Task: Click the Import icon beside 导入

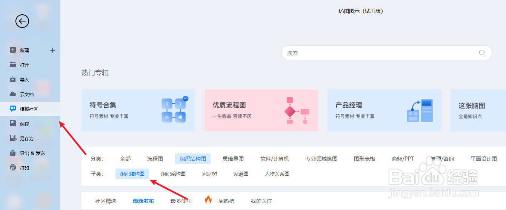Action: pos(13,79)
